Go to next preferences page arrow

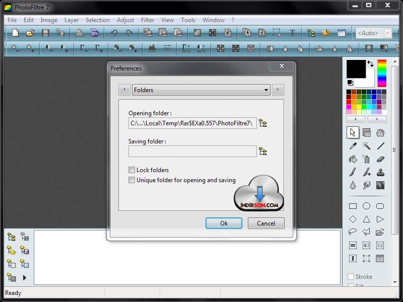[278, 90]
